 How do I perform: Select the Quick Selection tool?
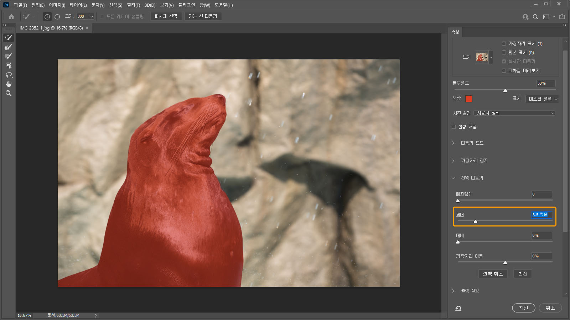(9, 38)
